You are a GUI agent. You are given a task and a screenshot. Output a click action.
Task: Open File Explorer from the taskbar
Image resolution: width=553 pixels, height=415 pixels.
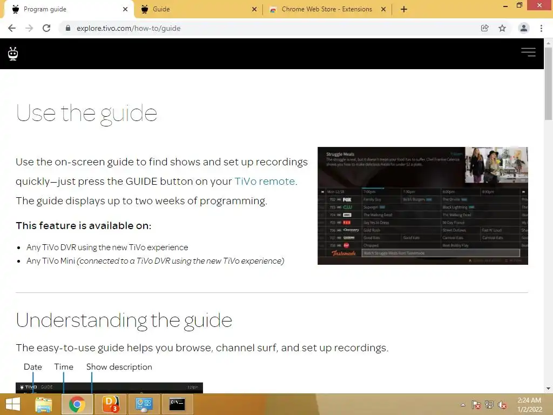44,404
